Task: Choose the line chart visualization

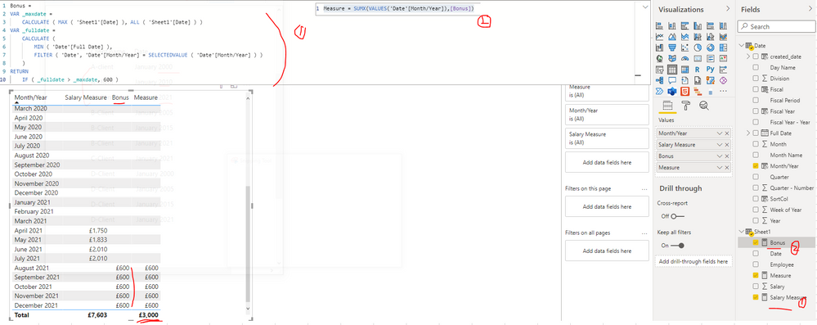Action: [660, 37]
